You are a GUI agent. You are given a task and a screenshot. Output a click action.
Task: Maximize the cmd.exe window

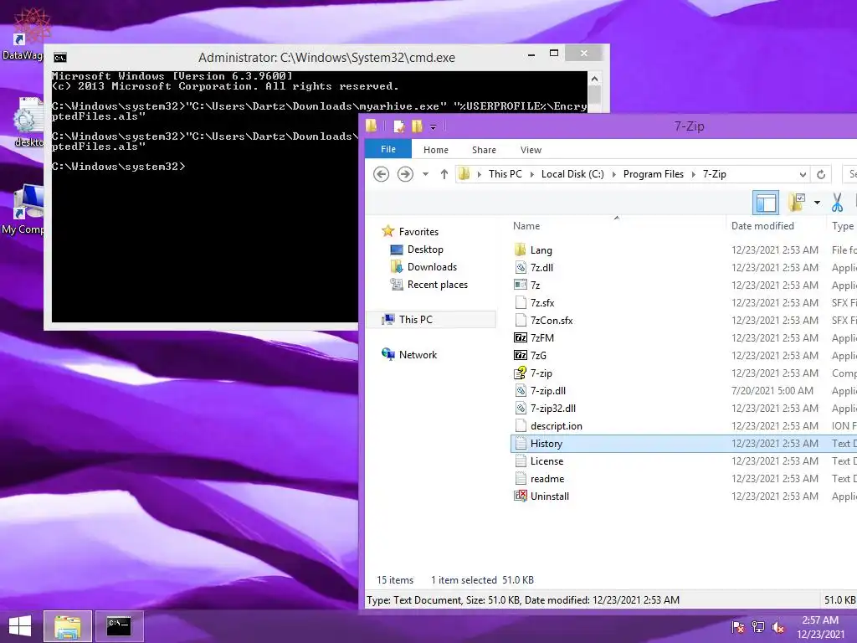(x=554, y=53)
